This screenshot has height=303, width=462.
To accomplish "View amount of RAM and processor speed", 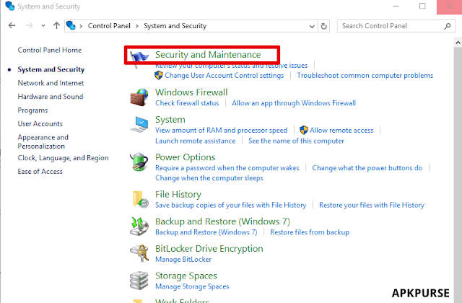I will (222, 130).
